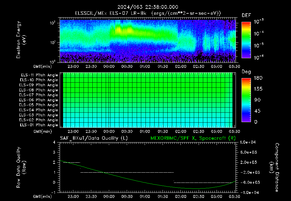Select the ELS-09 Pitch Angle row label

[39, 85]
